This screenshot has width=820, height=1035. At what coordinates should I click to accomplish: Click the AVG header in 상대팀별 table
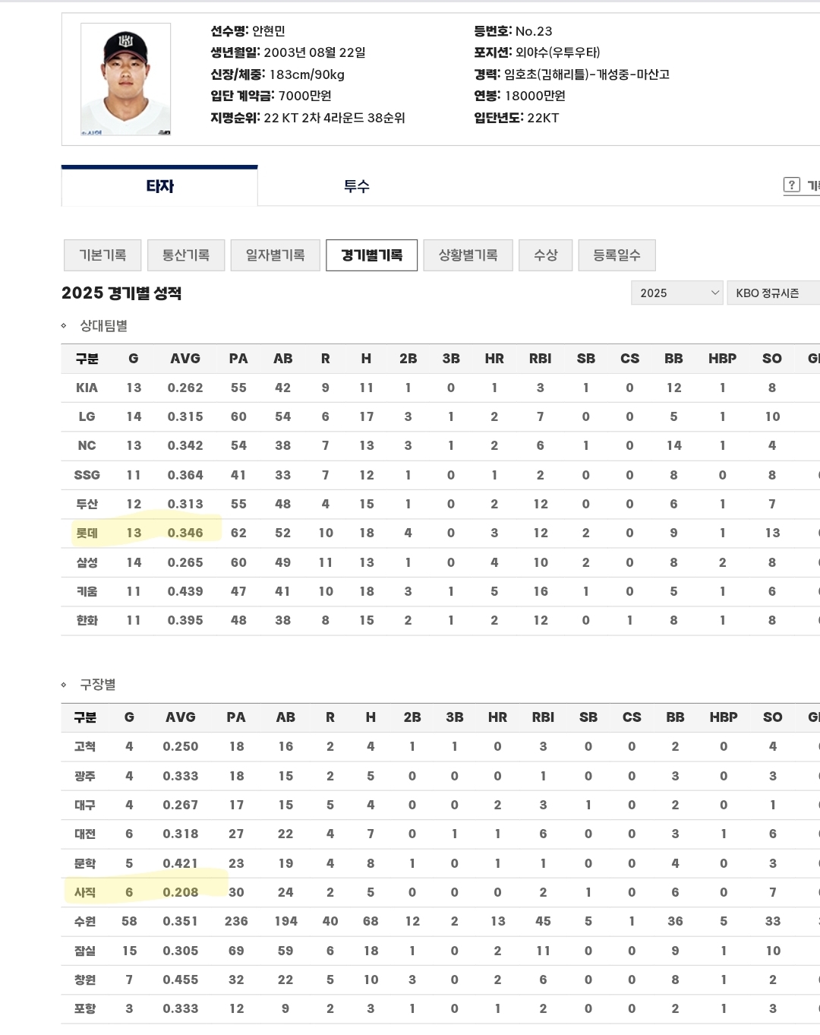(x=185, y=359)
